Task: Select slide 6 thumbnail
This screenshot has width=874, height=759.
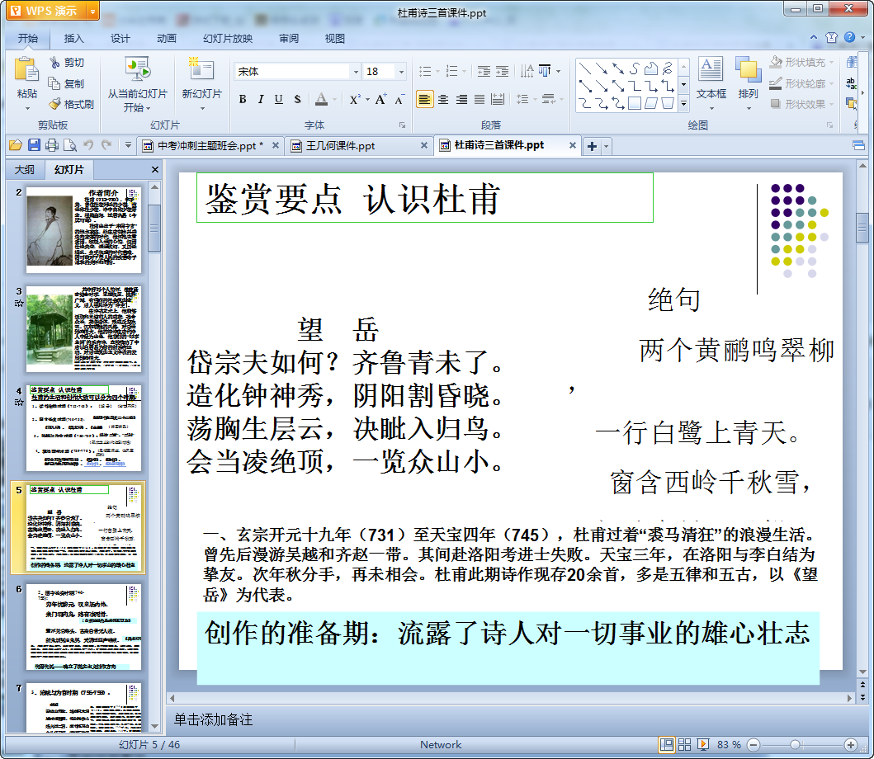Action: tap(83, 626)
